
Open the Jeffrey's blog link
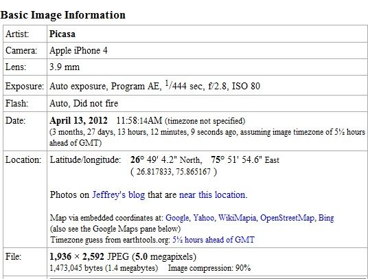118,195
